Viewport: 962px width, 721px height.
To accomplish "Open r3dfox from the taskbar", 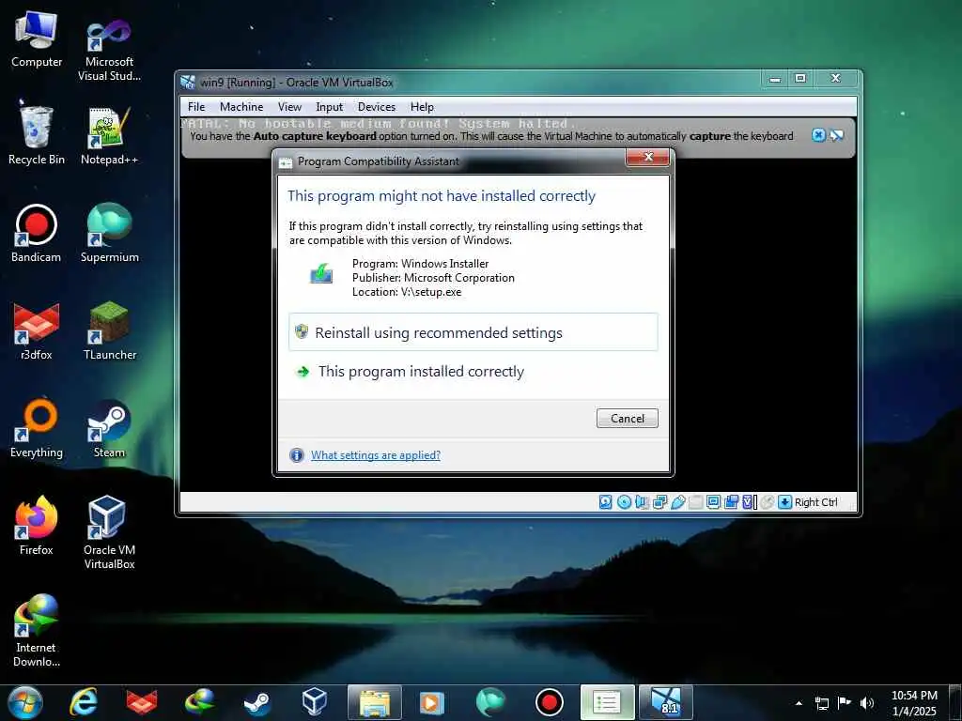I will (142, 702).
